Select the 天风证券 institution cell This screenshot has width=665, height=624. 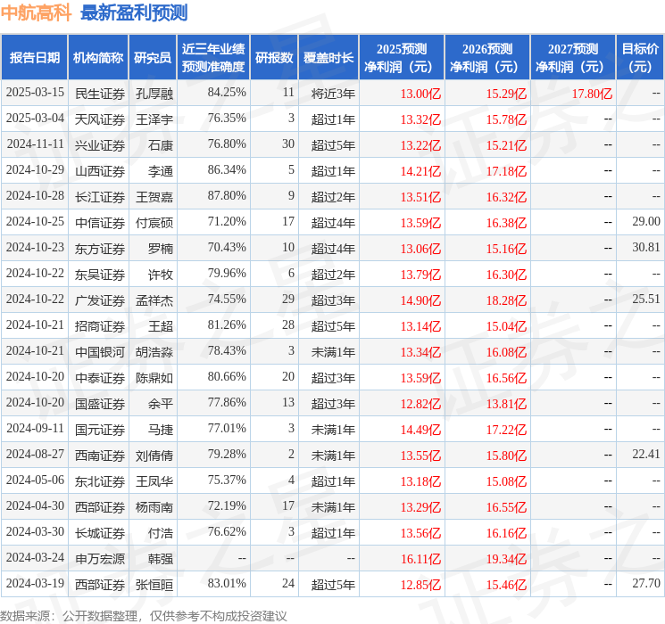coord(100,119)
